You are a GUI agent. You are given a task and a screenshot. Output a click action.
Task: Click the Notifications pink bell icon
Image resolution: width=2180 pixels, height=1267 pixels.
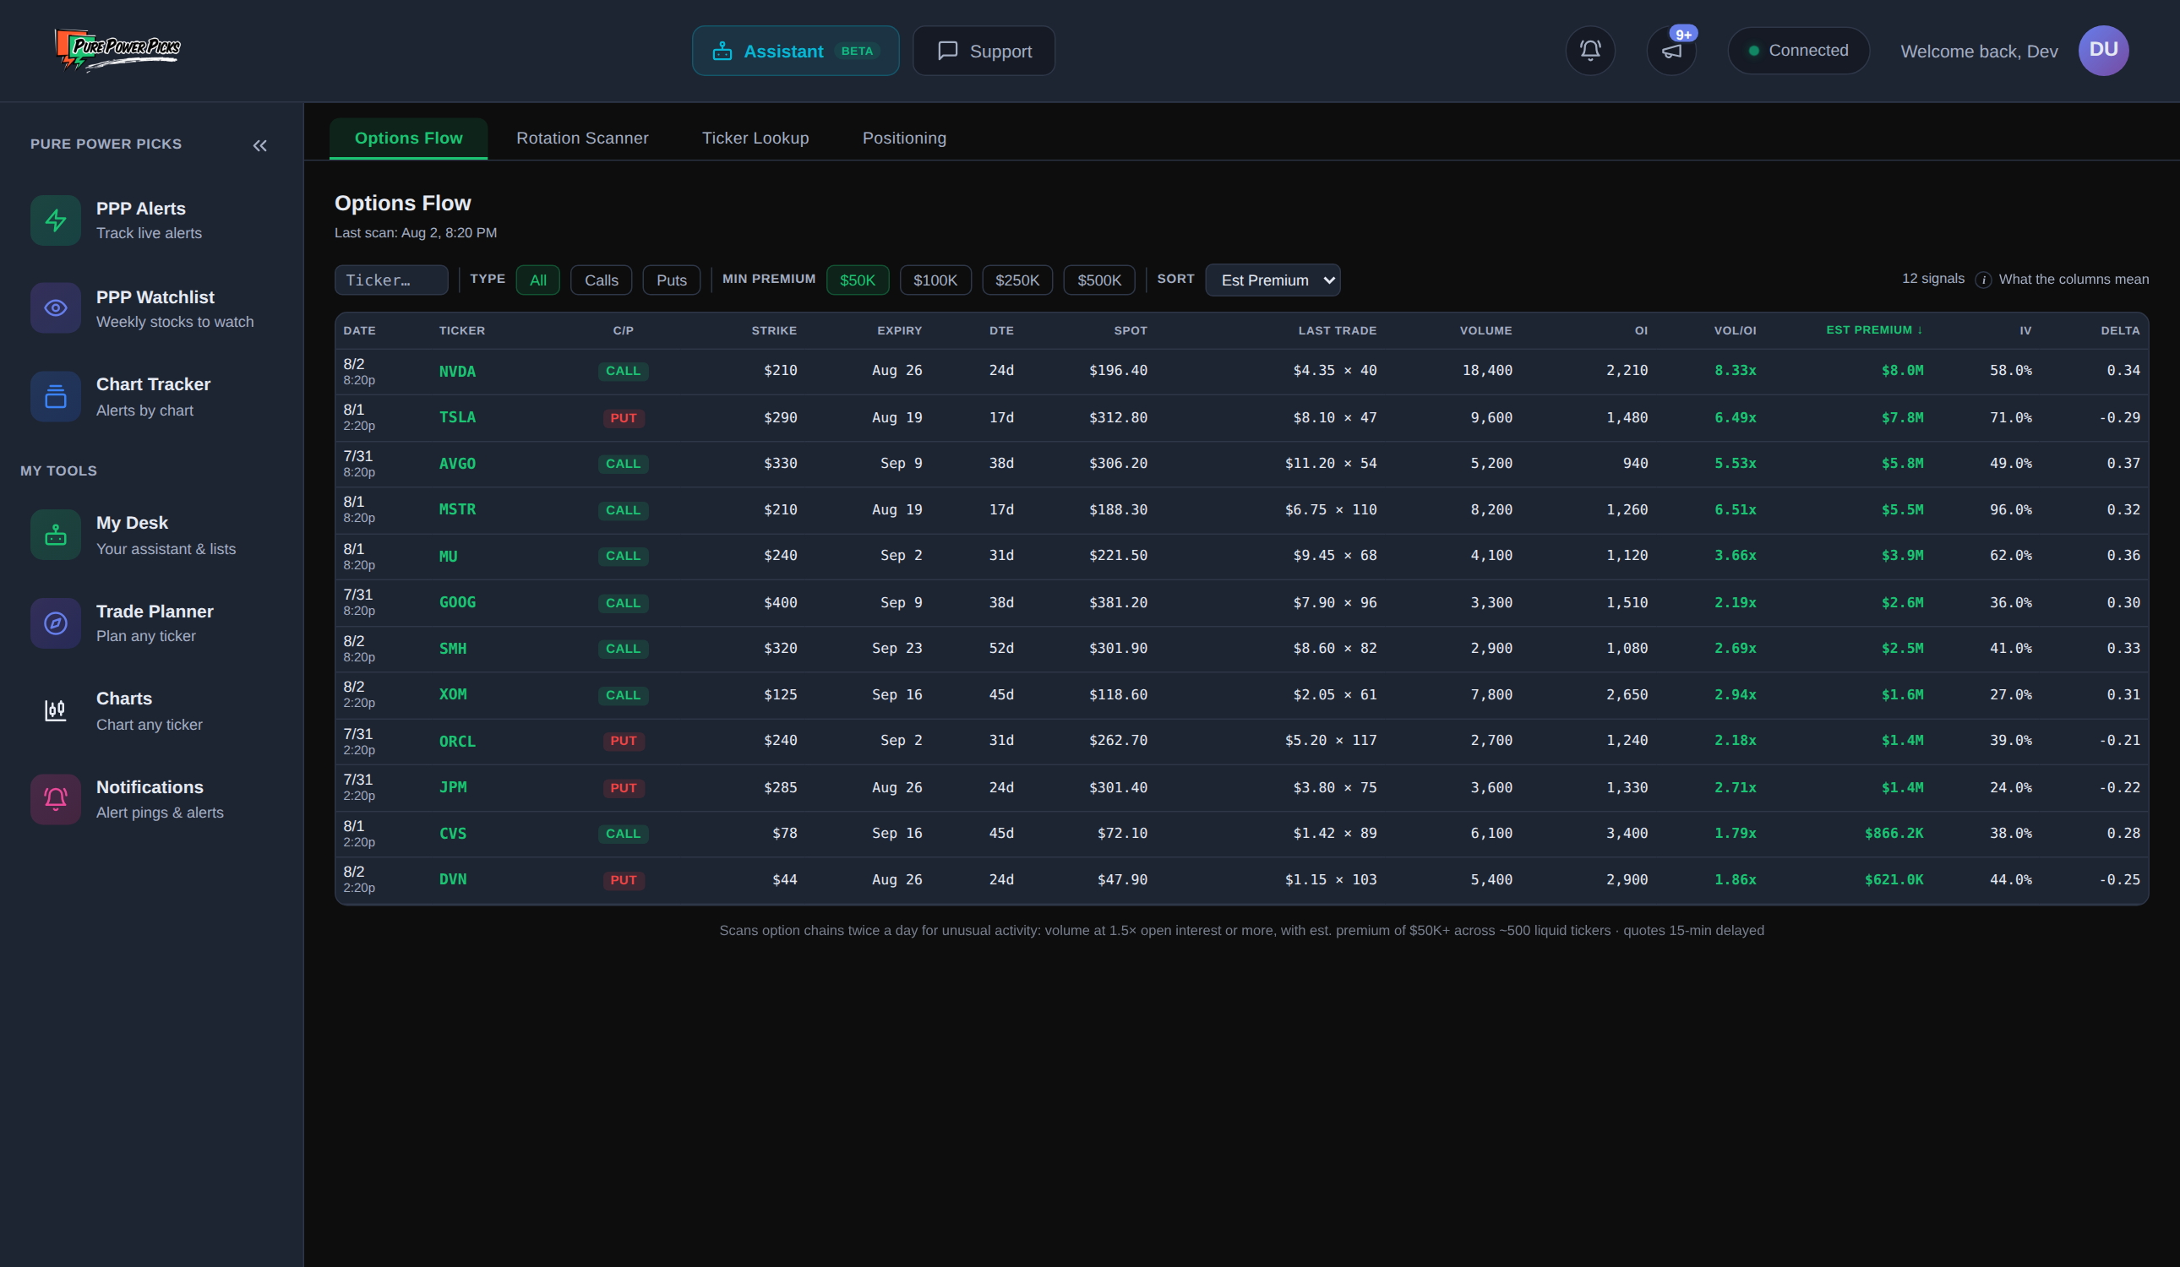(x=56, y=798)
